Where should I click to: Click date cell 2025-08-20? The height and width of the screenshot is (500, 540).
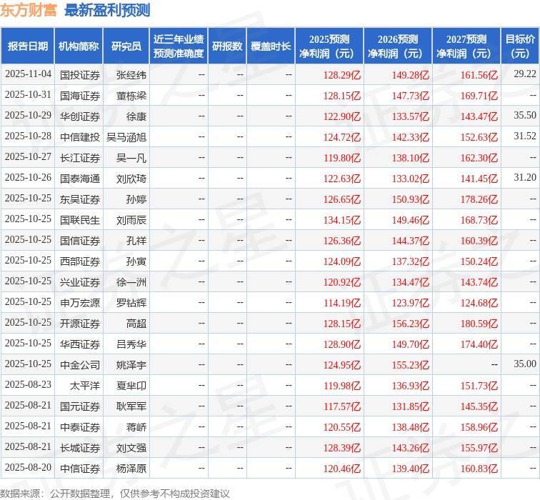(x=28, y=468)
